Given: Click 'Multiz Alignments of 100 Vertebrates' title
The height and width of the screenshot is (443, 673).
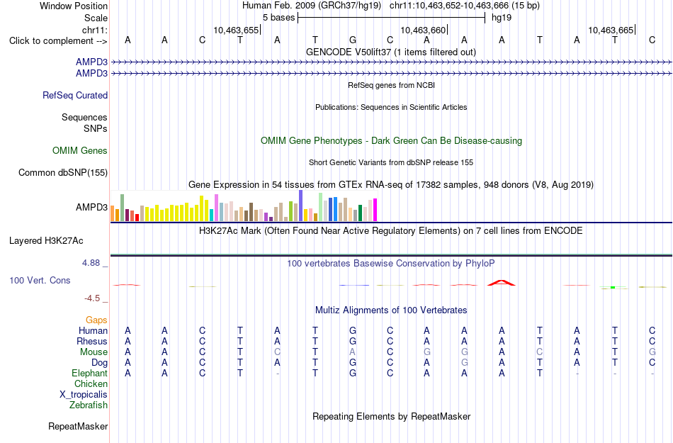Looking at the screenshot, I should pyautogui.click(x=391, y=310).
